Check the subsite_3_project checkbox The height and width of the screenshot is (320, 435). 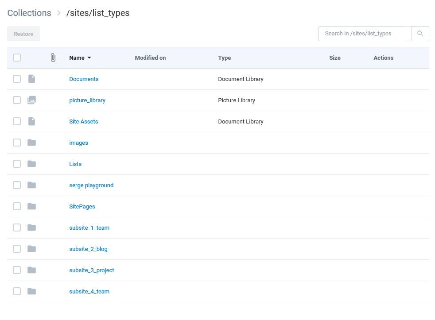click(17, 270)
